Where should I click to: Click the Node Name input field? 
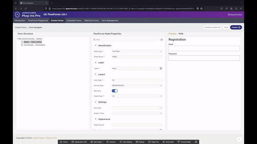click(137, 57)
